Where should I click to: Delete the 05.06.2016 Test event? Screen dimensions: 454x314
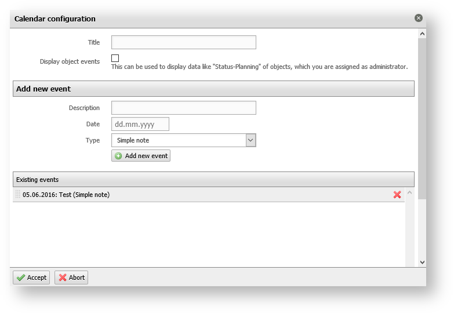tap(397, 195)
